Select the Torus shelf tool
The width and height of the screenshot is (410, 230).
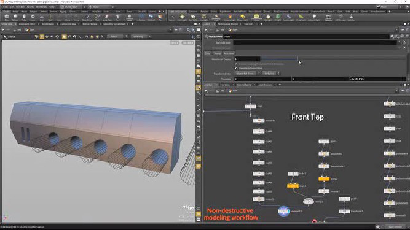click(x=33, y=17)
